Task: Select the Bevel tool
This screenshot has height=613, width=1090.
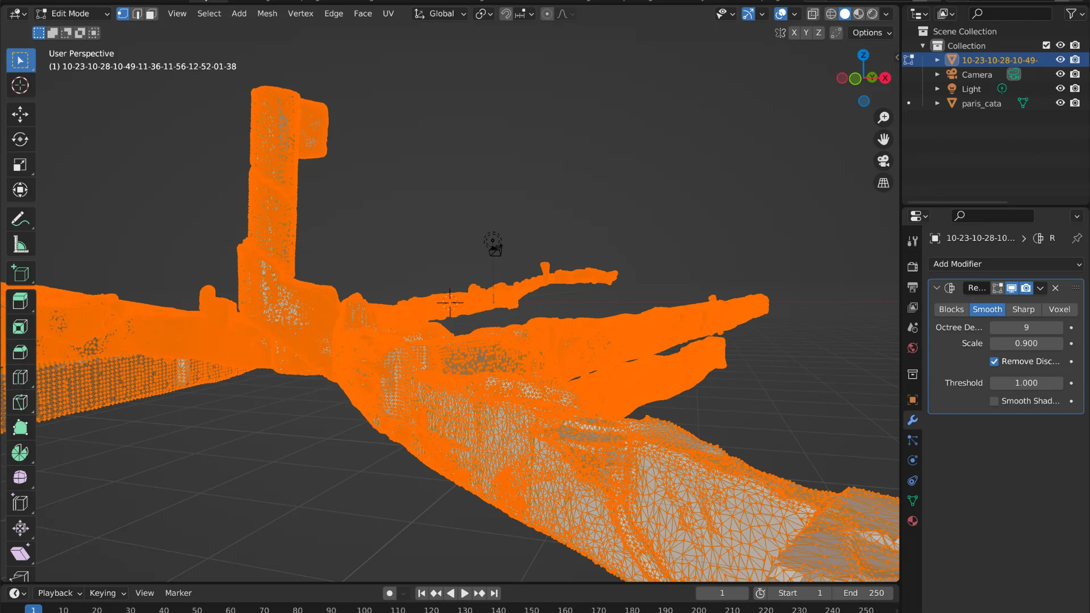Action: [20, 352]
